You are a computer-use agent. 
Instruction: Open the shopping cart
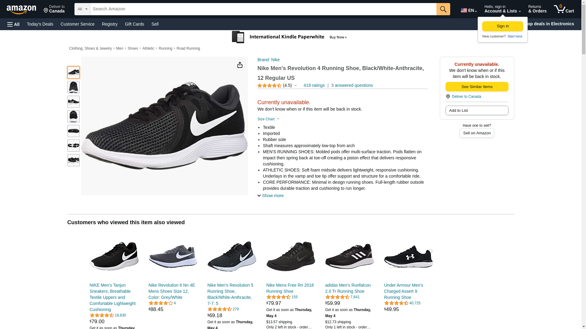click(564, 9)
